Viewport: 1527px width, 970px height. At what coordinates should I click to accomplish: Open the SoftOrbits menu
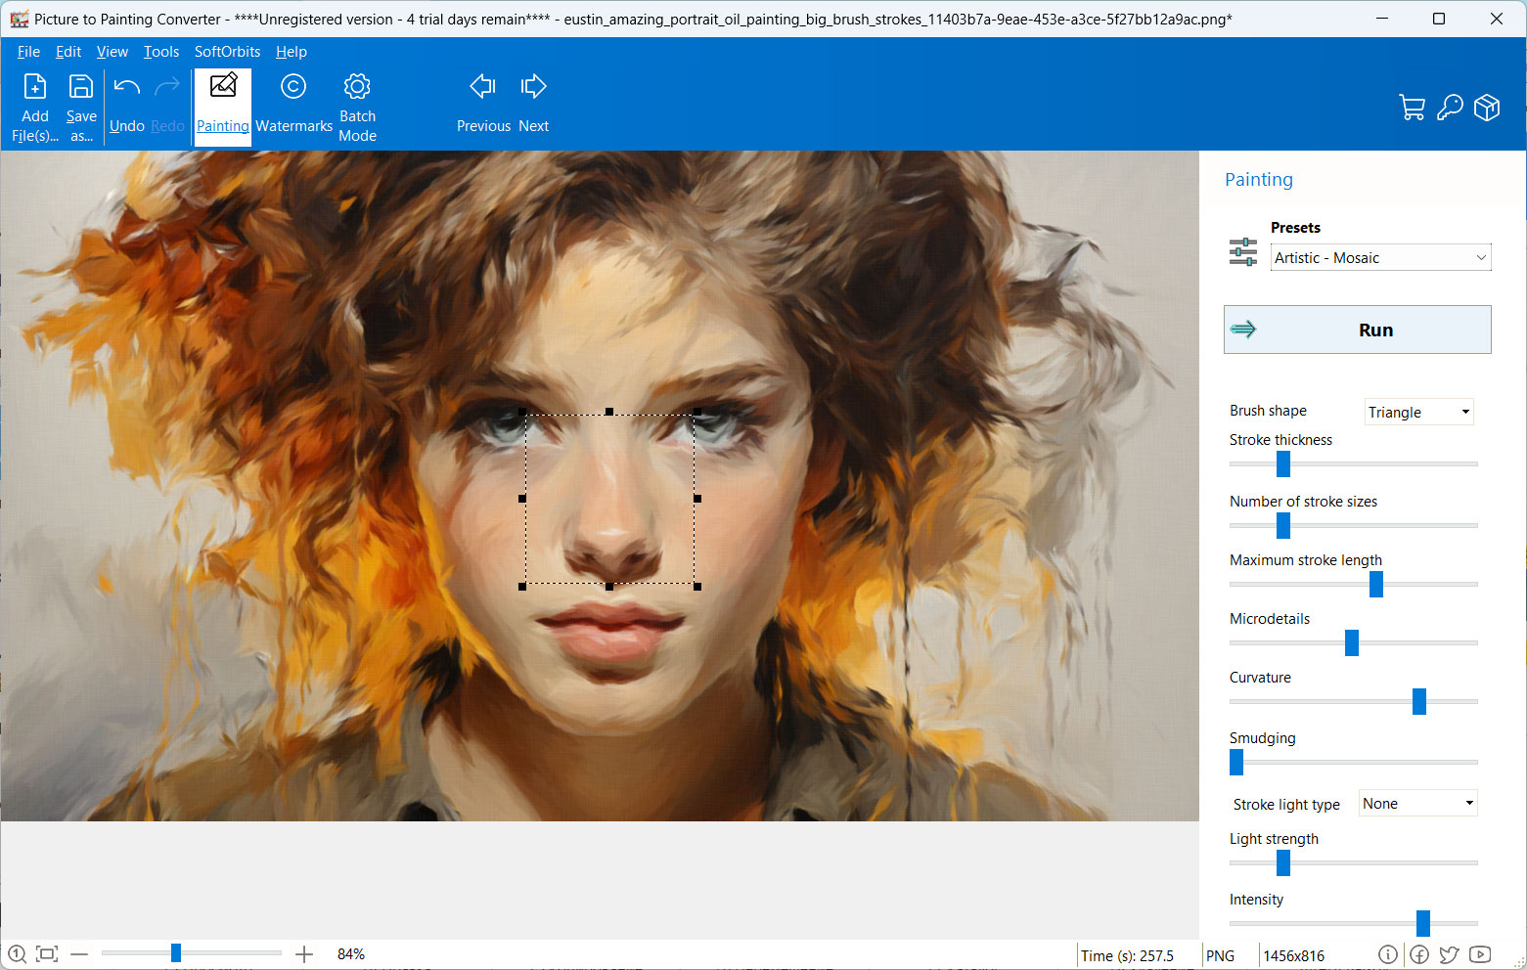(227, 52)
